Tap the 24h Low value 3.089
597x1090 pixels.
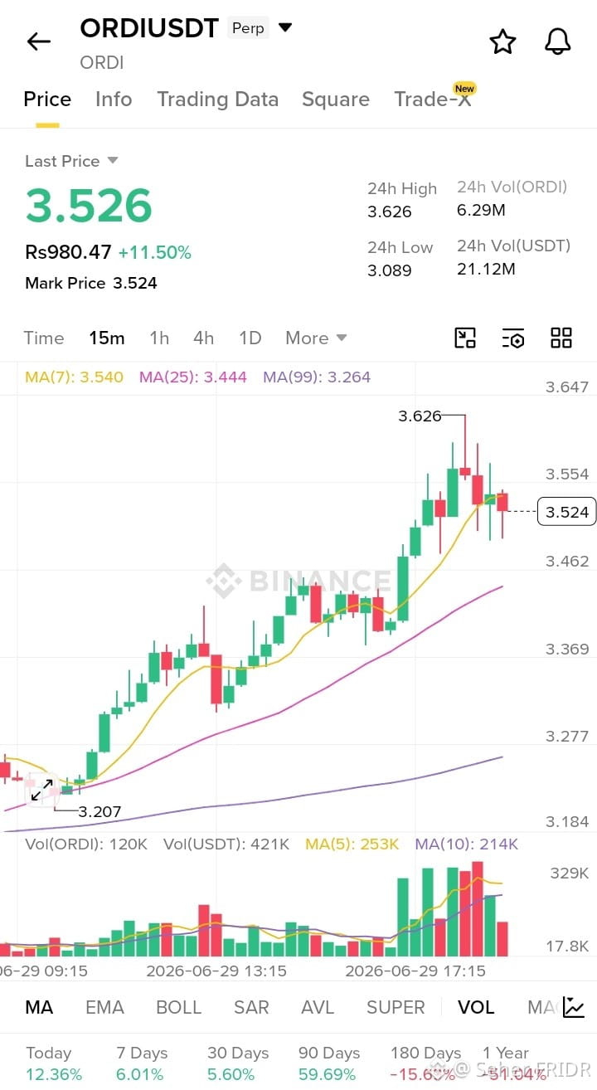point(390,270)
